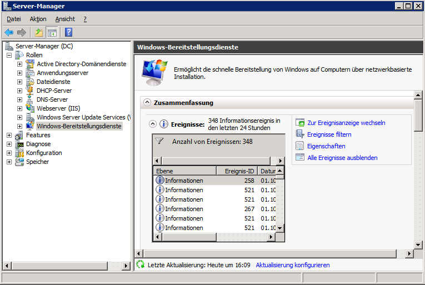Expand the DNS-Server node

tap(19, 100)
